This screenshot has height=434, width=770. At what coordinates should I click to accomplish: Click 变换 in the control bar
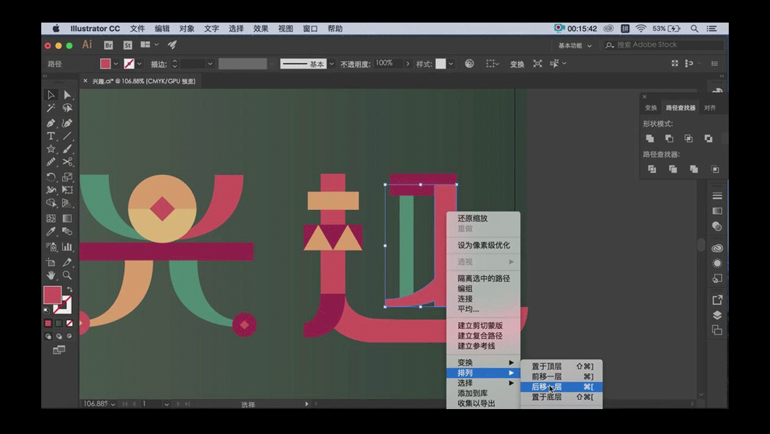pos(517,64)
